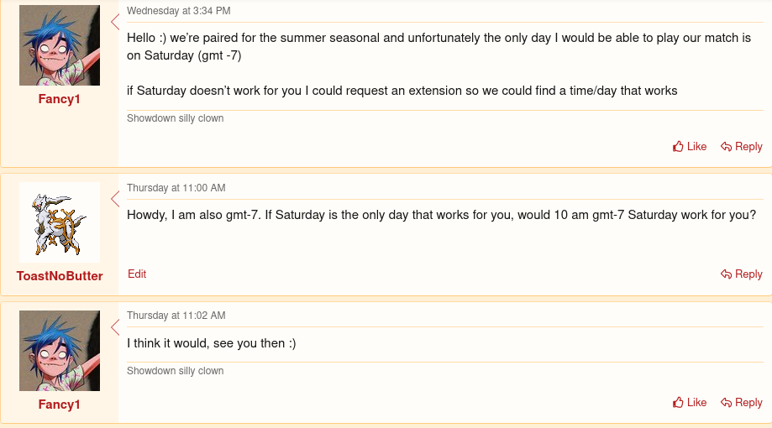Click the 'Showdown silly clown' signature on the first post

[x=175, y=118]
